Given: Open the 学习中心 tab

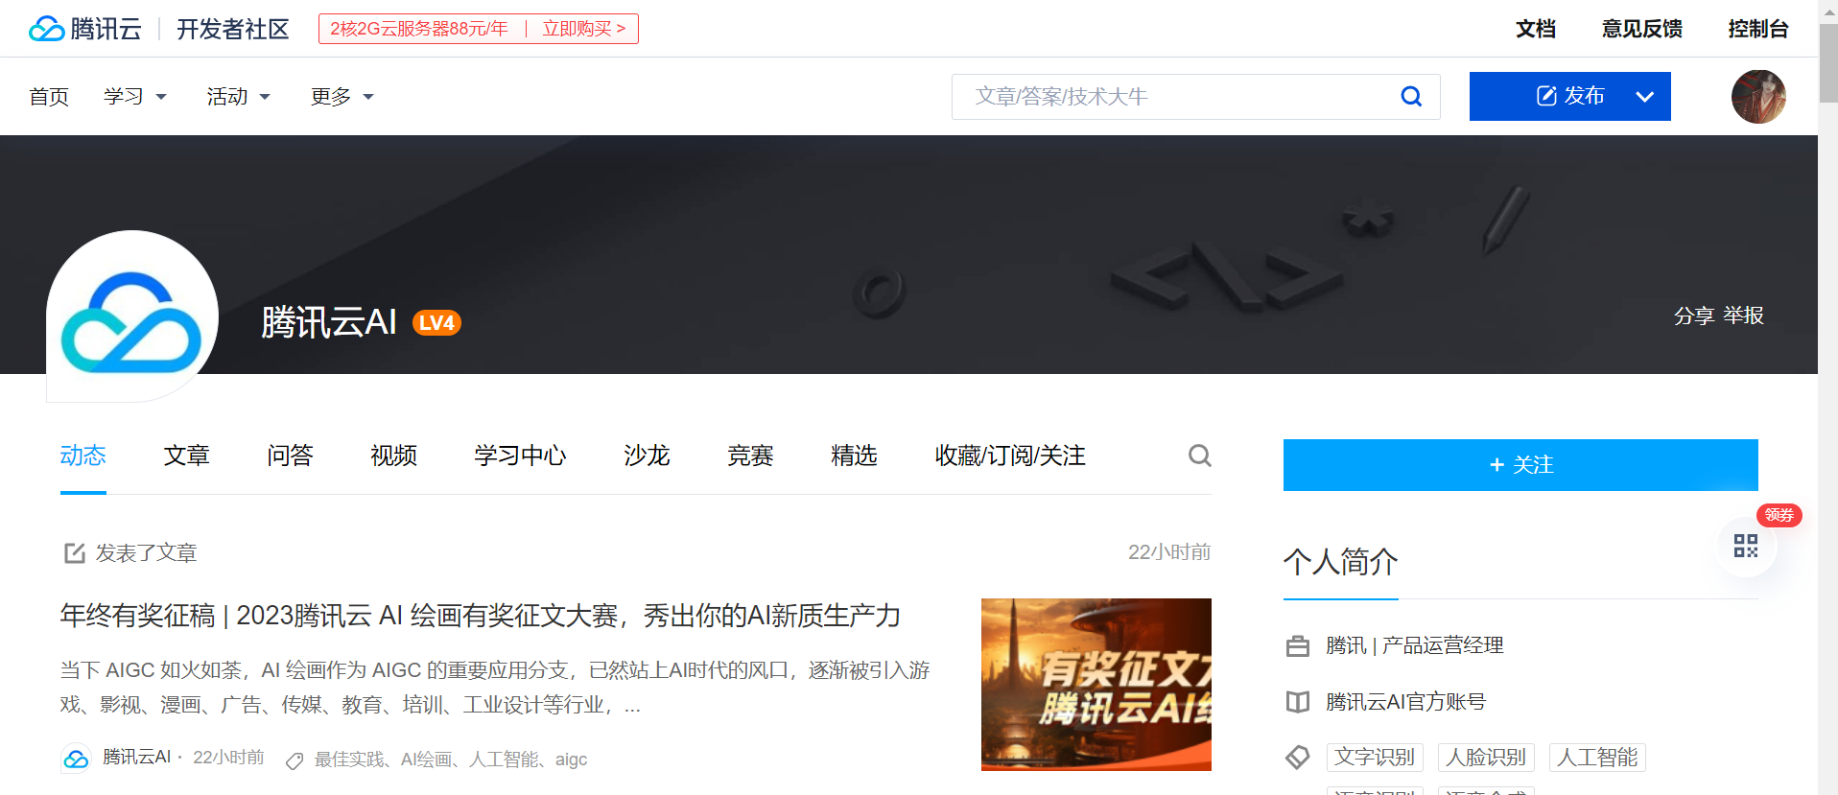Looking at the screenshot, I should point(521,456).
